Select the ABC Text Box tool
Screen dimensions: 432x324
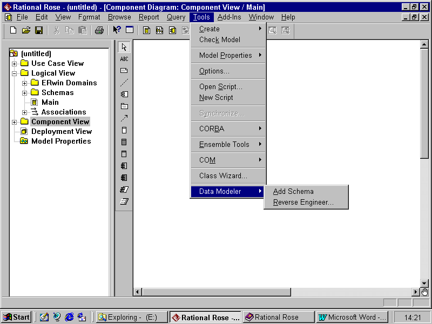124,59
